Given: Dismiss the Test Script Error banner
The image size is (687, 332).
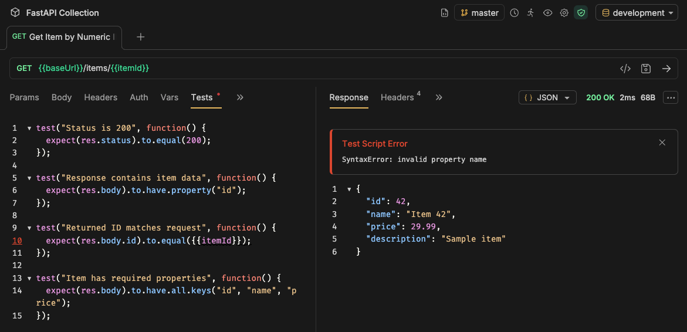Looking at the screenshot, I should [x=662, y=143].
